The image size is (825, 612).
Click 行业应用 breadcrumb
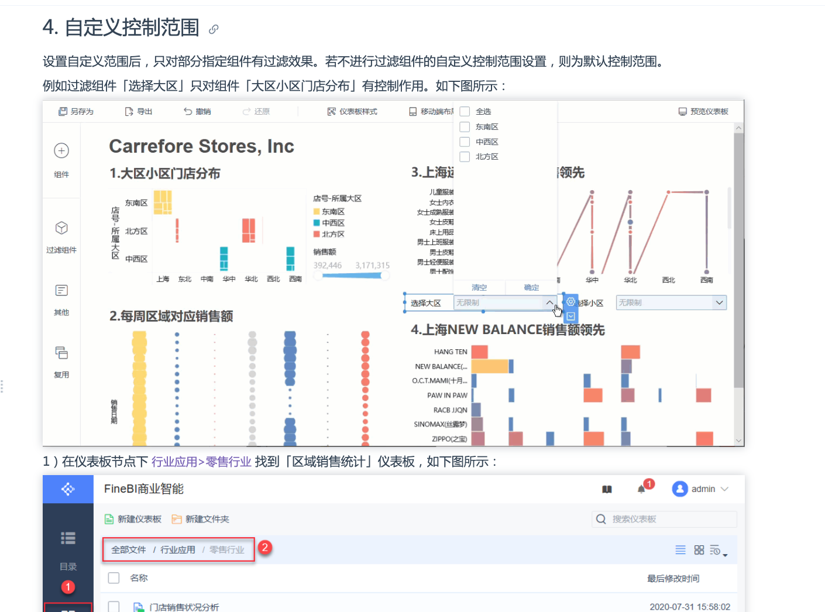click(x=178, y=550)
